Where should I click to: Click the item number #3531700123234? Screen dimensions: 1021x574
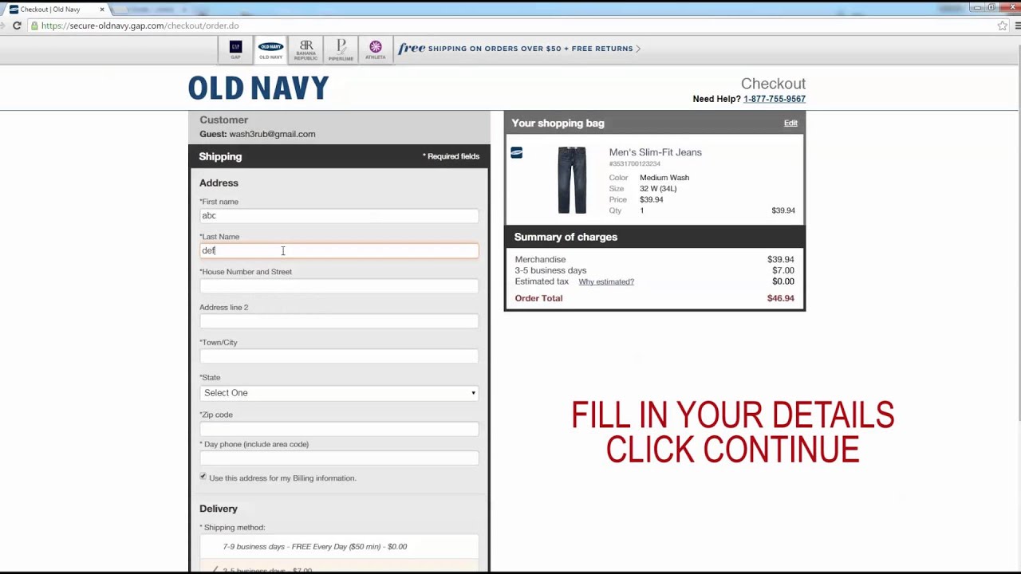point(635,163)
